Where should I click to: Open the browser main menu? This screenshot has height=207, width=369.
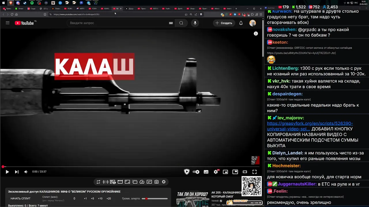261,14
